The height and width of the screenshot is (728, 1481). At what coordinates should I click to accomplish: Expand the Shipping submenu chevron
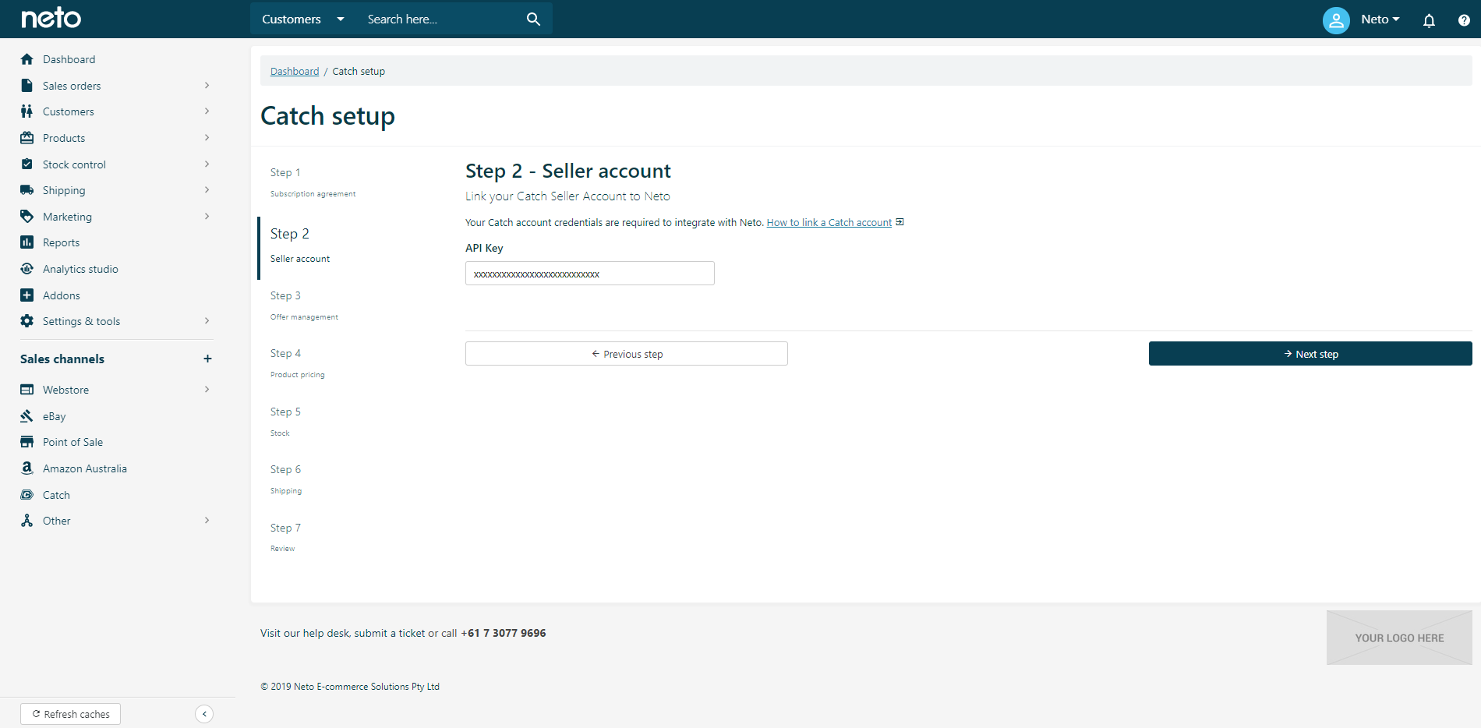pos(207,190)
